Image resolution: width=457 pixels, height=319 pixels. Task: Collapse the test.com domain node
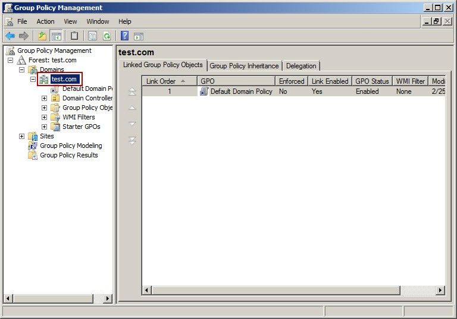point(33,79)
